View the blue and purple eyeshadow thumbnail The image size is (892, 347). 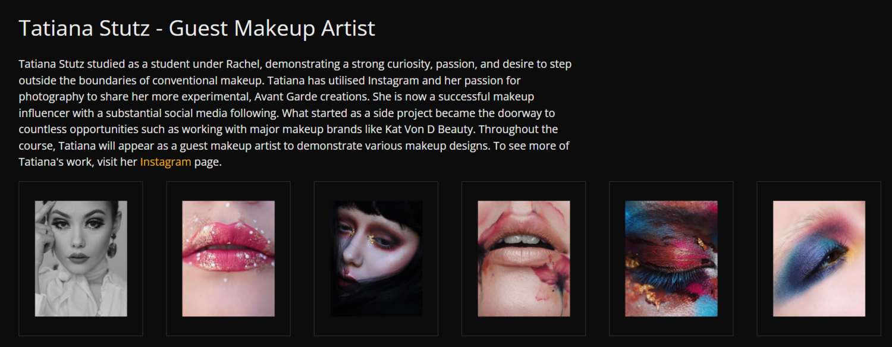point(819,258)
